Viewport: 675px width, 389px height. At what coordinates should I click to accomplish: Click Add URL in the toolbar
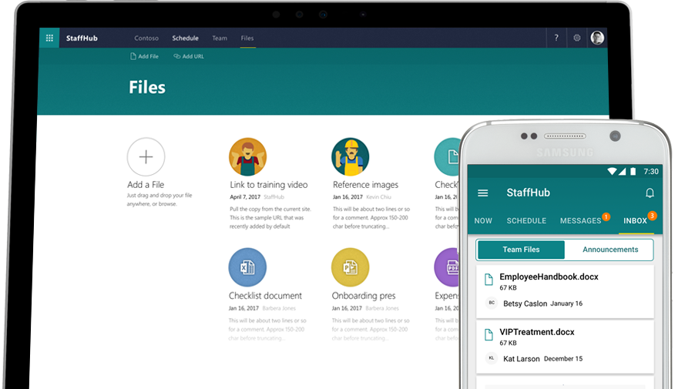click(189, 56)
